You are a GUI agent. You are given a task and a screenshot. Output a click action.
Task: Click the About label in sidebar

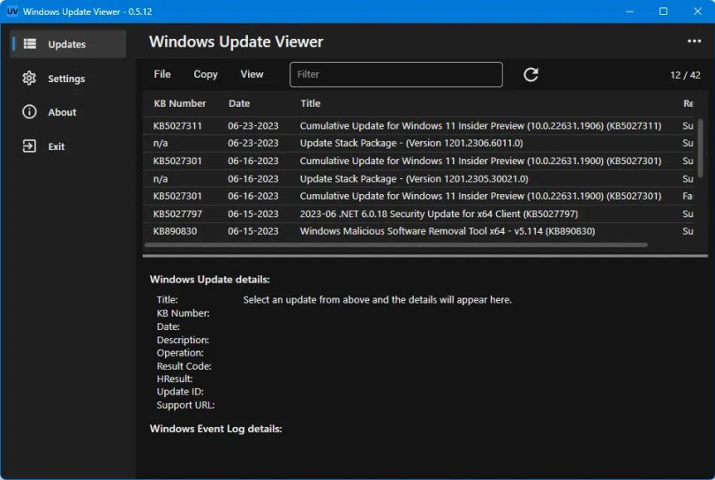point(62,112)
